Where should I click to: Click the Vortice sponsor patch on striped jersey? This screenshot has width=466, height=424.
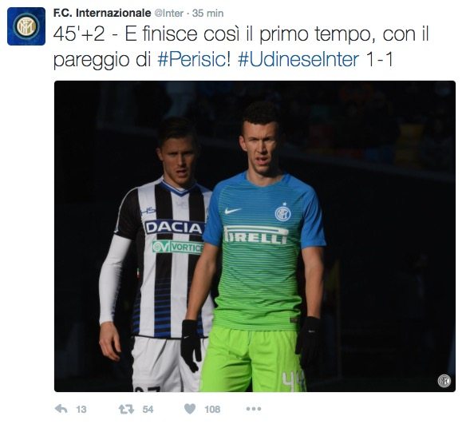click(x=178, y=247)
